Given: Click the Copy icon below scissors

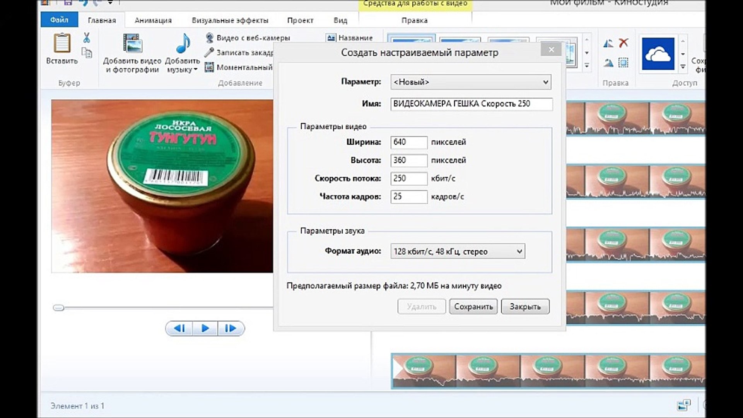Looking at the screenshot, I should coord(87,53).
